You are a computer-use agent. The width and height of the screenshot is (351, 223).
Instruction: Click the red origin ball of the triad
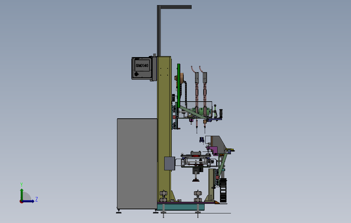click(x=21, y=202)
